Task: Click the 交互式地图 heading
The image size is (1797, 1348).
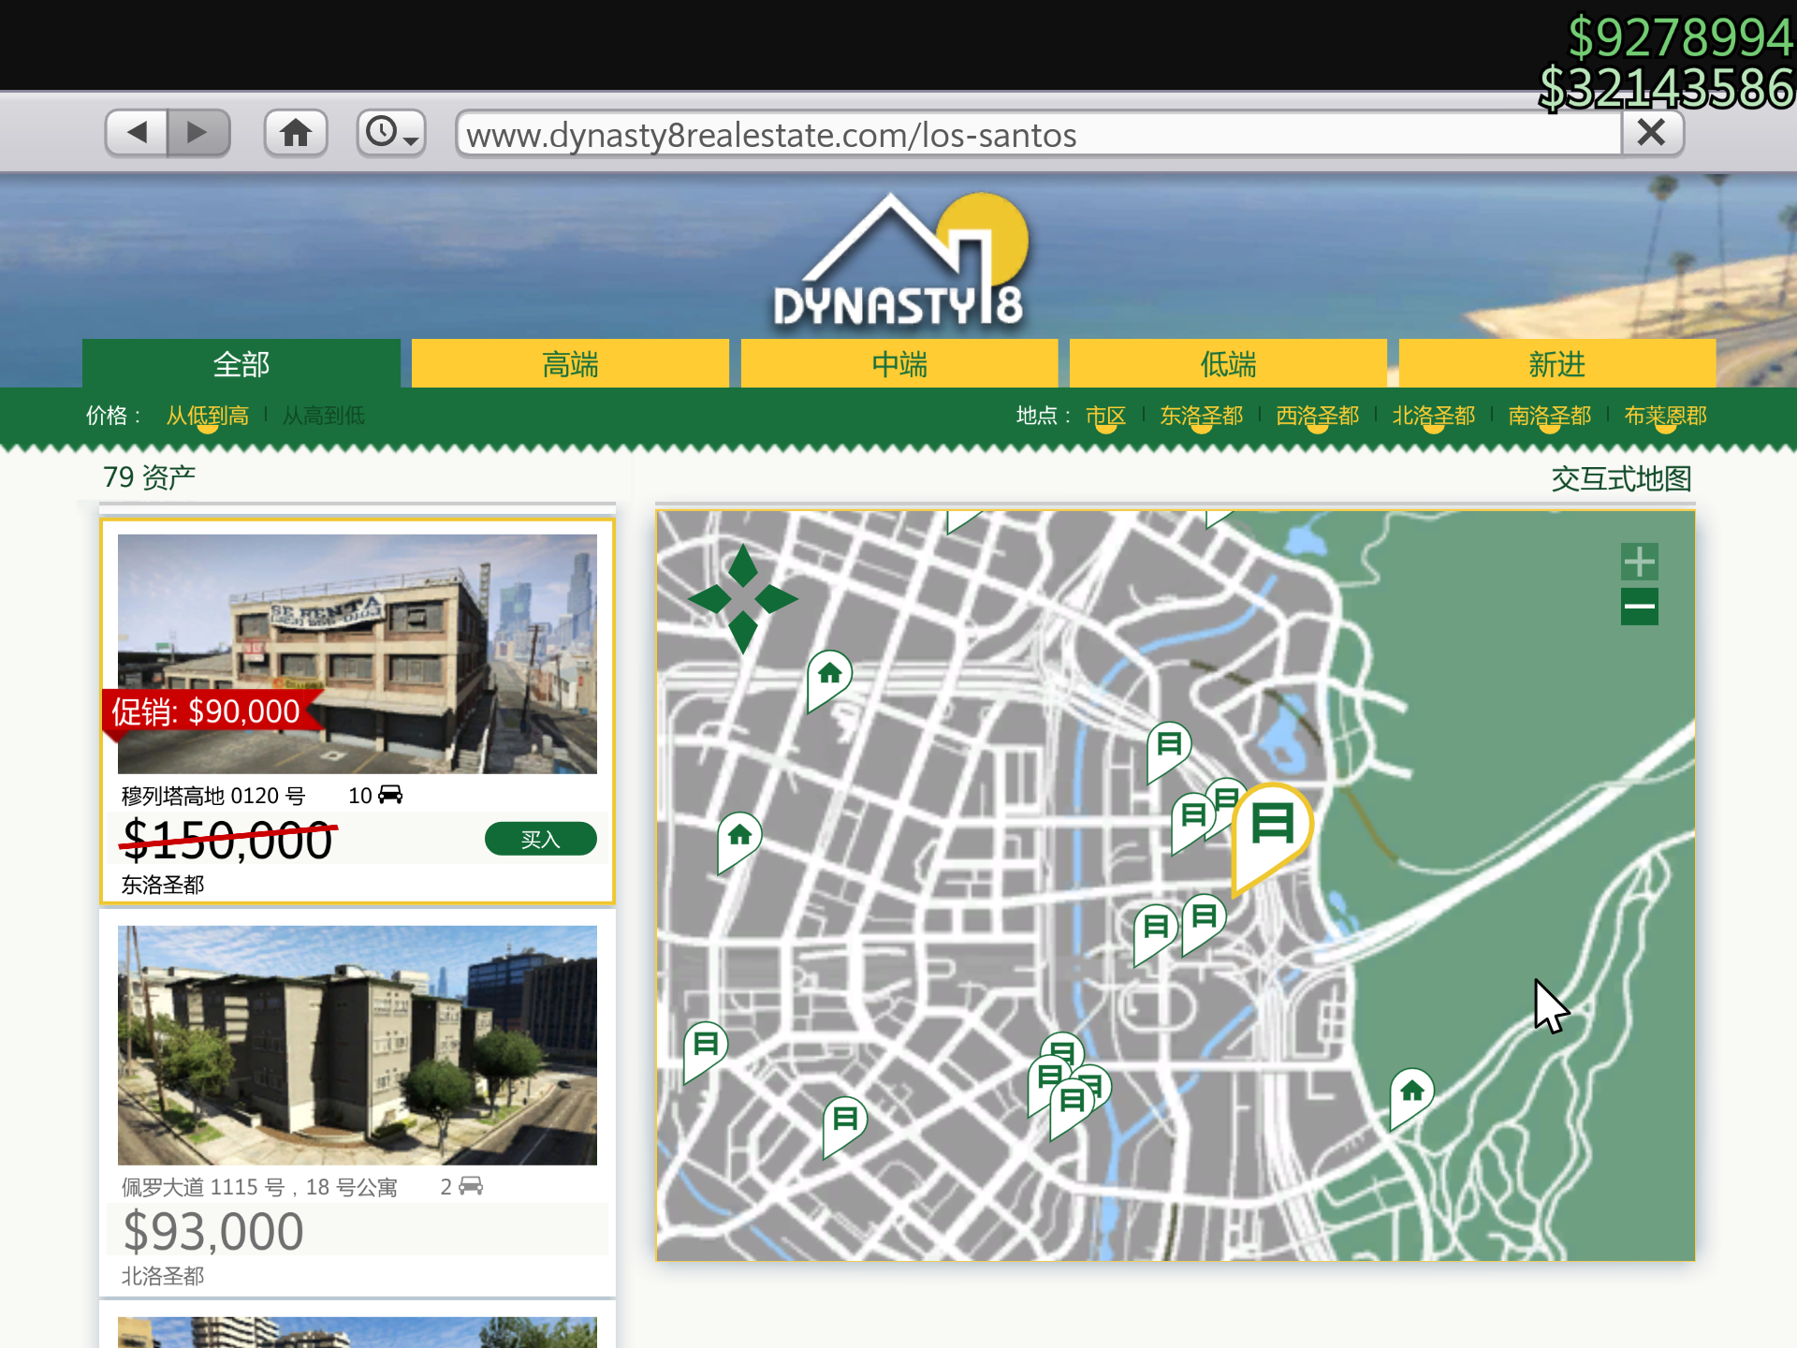Action: pyautogui.click(x=1622, y=478)
